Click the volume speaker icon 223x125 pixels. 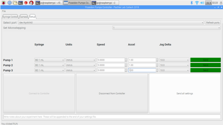click(202, 3)
